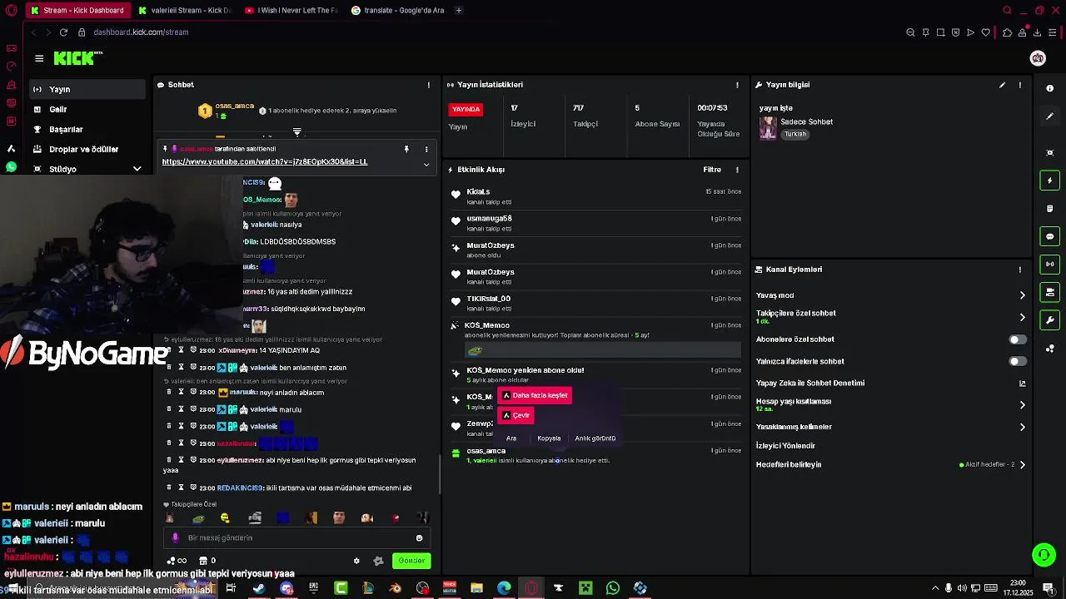Open Yapay Zeka ile Sohbet Denetimi external link icon

pos(1022,384)
